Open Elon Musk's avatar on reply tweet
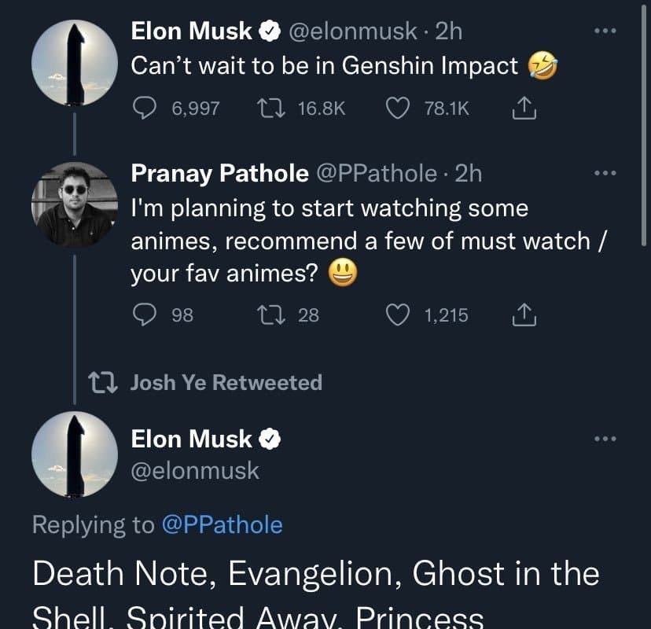651x629 pixels. 75,456
